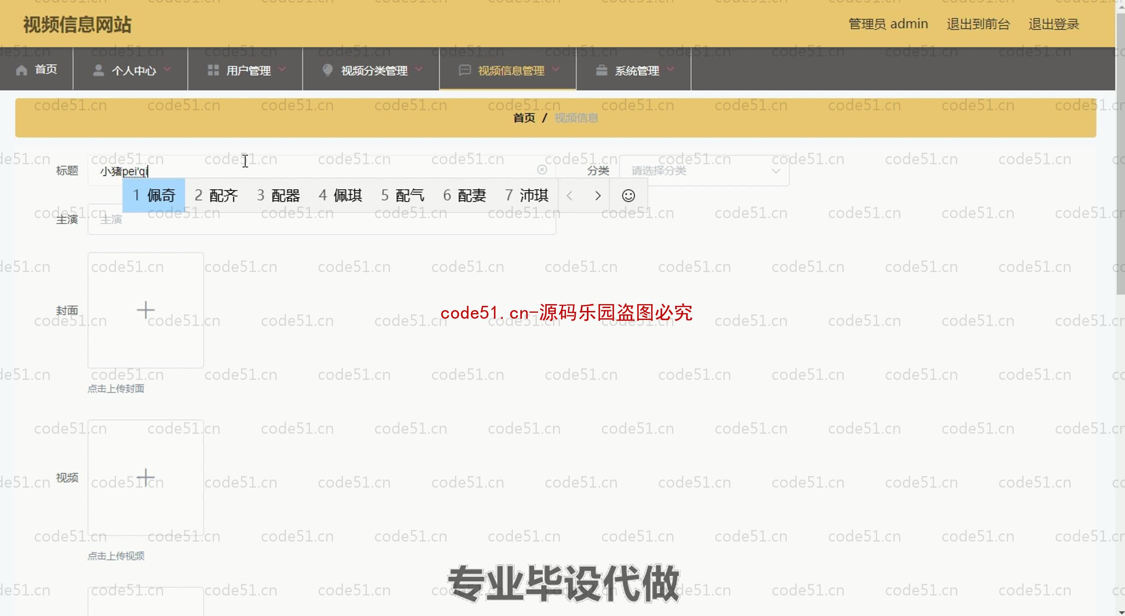
Task: Select IME candidate 5 配气
Action: click(x=402, y=195)
